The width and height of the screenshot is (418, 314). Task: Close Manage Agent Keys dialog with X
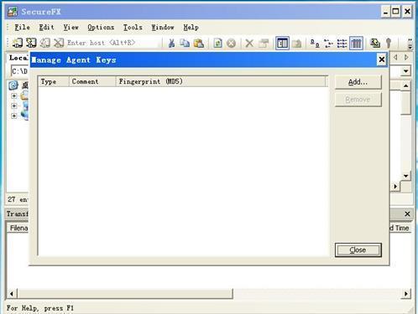point(382,59)
